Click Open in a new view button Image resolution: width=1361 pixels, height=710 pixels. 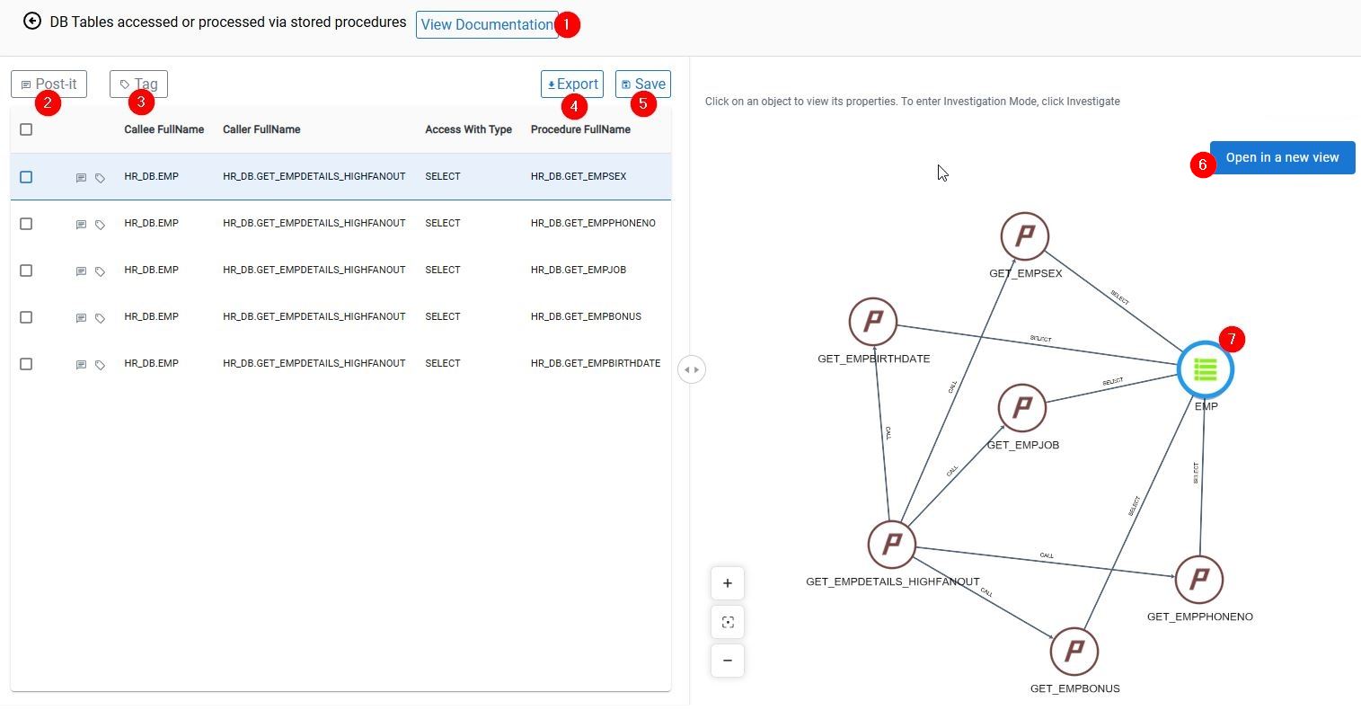point(1282,157)
